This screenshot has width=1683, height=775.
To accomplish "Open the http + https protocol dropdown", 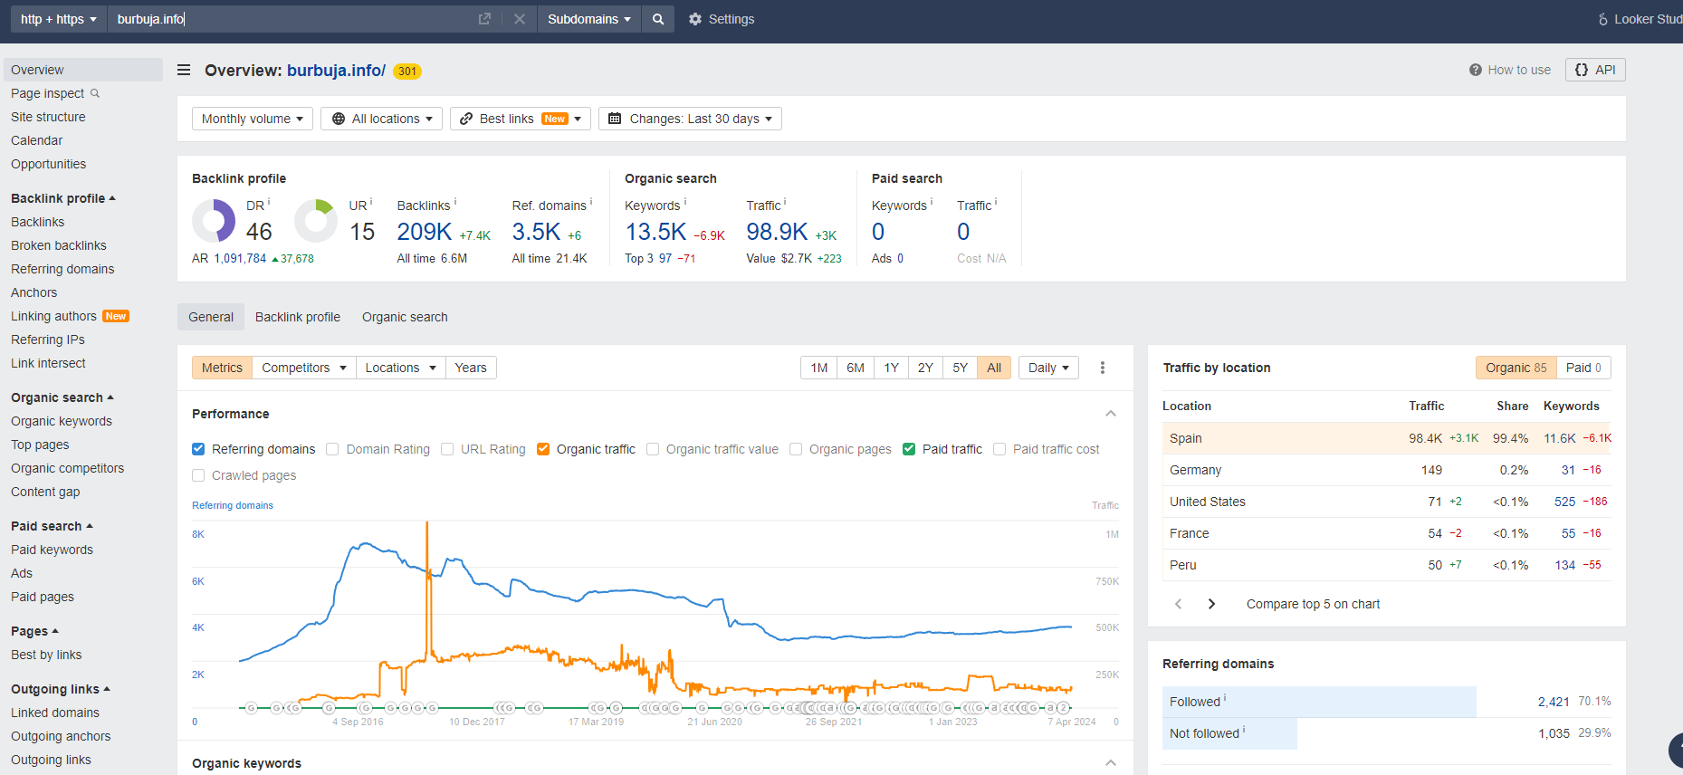I will [x=59, y=19].
